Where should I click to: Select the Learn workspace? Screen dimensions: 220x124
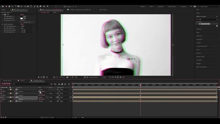151,7
